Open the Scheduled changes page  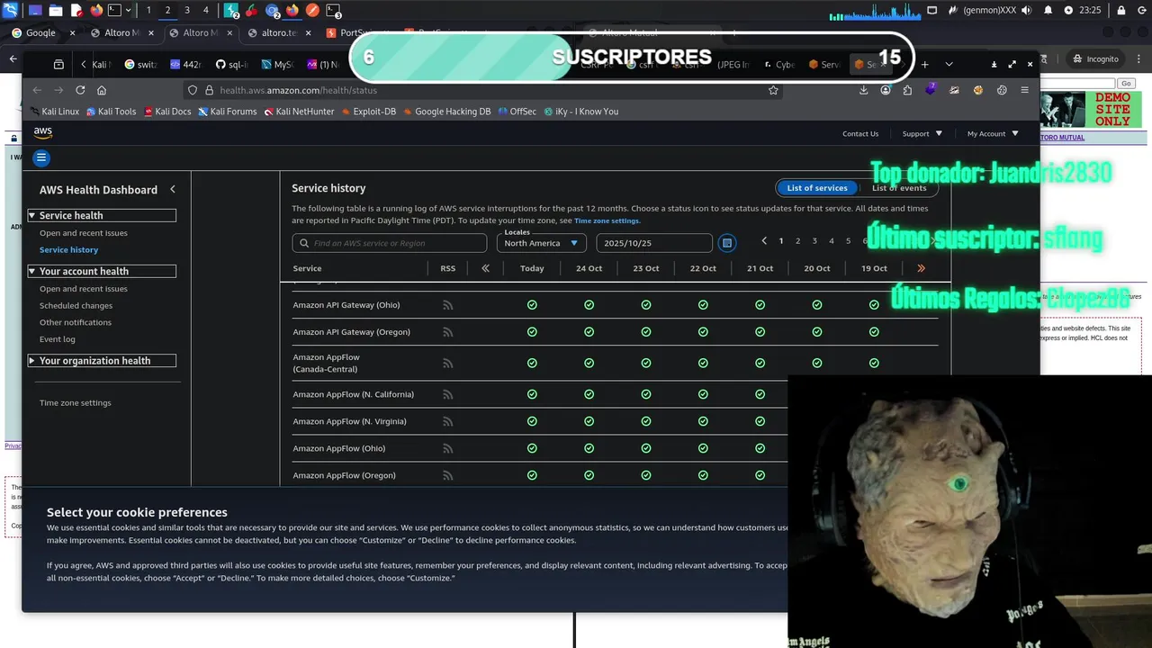tap(76, 305)
